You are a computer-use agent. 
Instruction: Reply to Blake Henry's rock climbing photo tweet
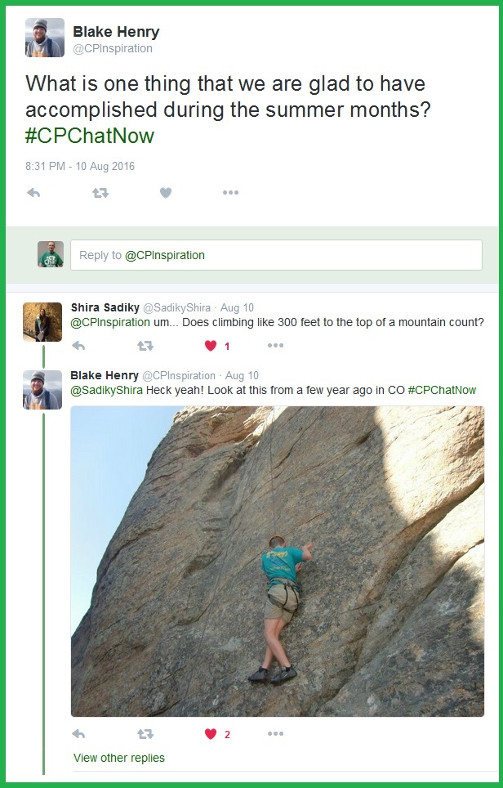pyautogui.click(x=78, y=734)
